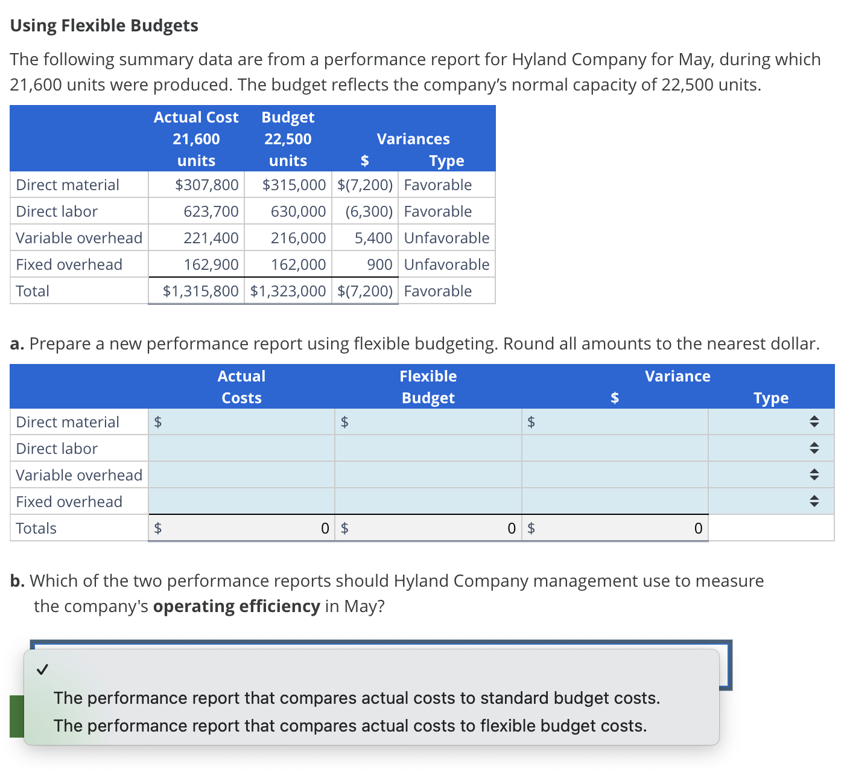Select answer comparing actual costs to standard budget costs
Screen dimensions: 847x769
click(x=357, y=698)
